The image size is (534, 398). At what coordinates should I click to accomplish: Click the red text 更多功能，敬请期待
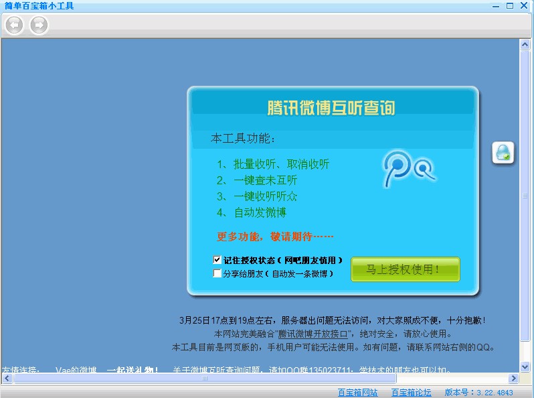[x=275, y=237]
